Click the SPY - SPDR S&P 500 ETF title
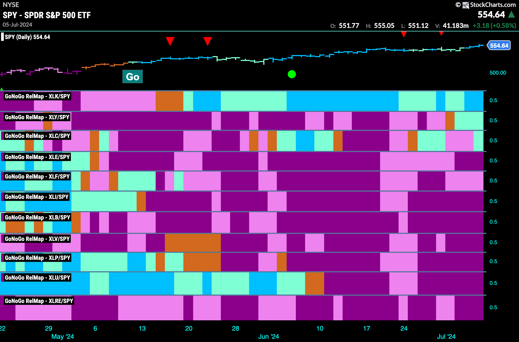The height and width of the screenshot is (342, 519). click(47, 15)
